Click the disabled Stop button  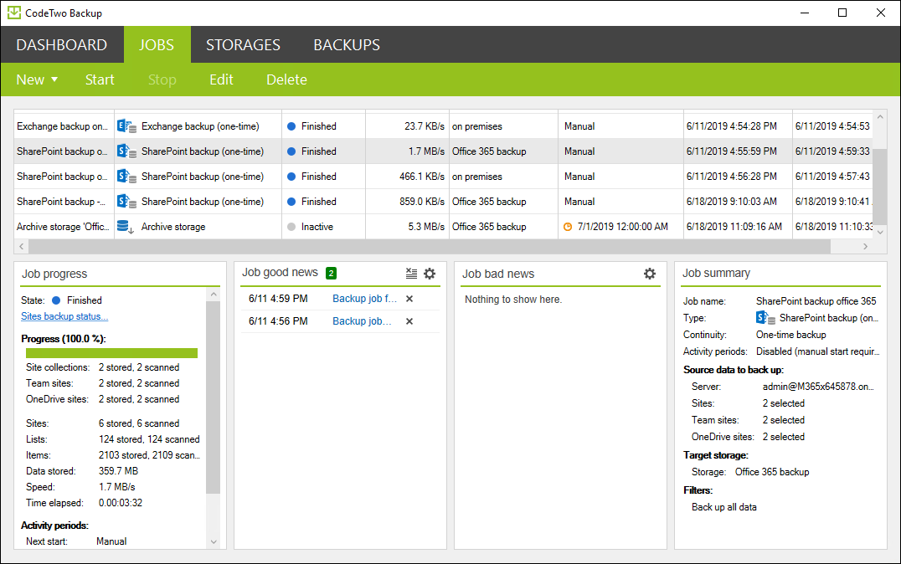click(162, 79)
